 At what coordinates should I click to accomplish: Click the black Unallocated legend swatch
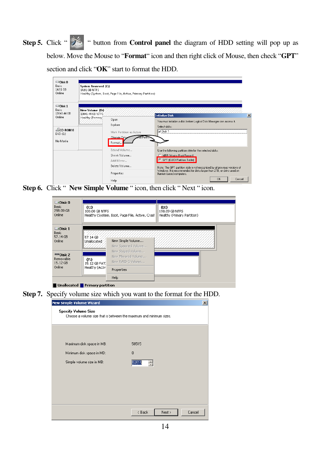click(55, 285)
